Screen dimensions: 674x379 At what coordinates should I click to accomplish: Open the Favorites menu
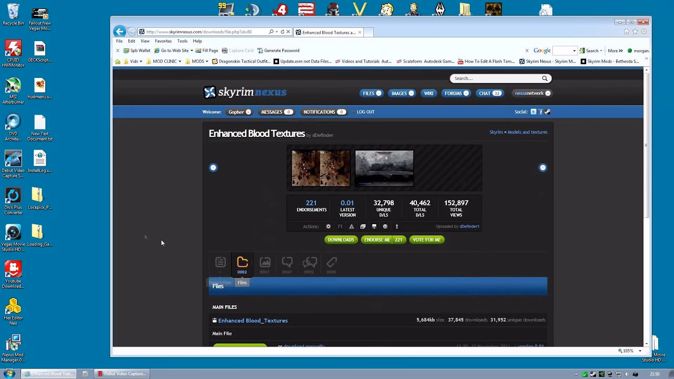[x=163, y=41]
